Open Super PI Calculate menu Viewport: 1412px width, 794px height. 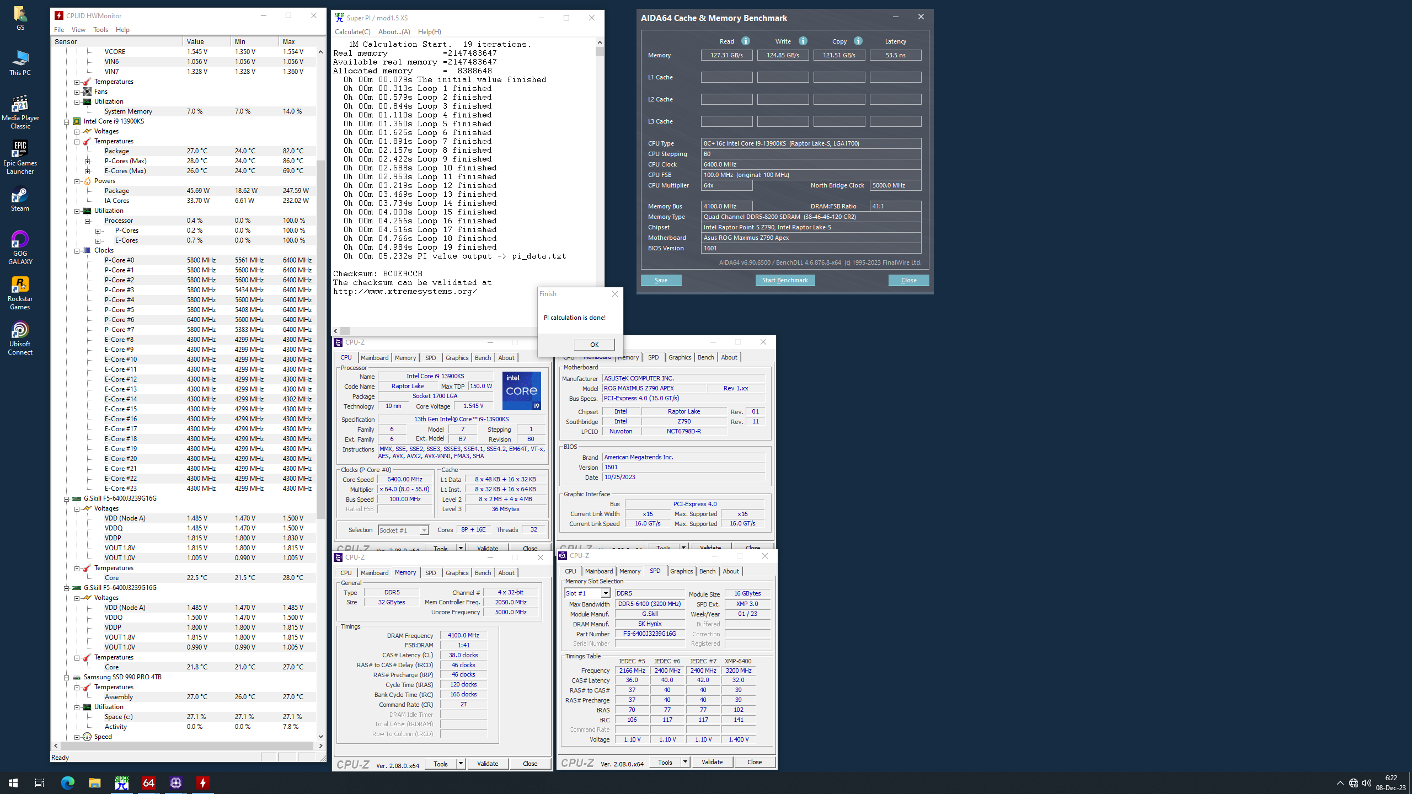coord(352,32)
